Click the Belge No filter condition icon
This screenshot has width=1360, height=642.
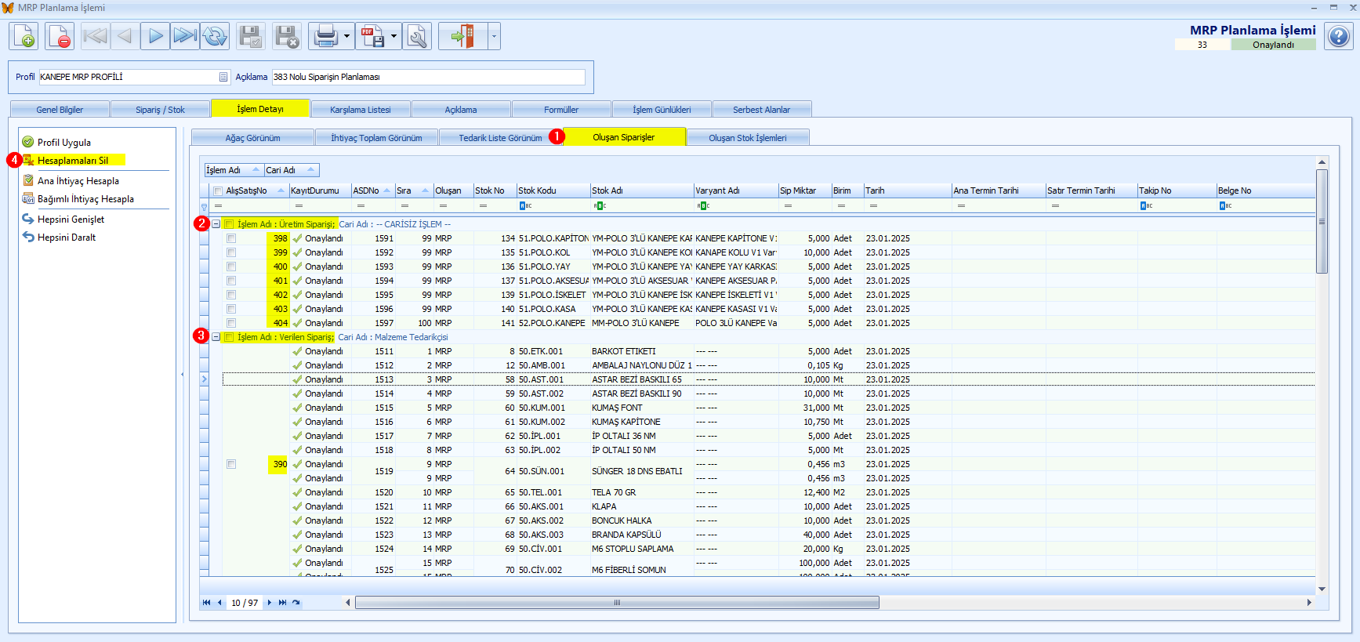1225,205
